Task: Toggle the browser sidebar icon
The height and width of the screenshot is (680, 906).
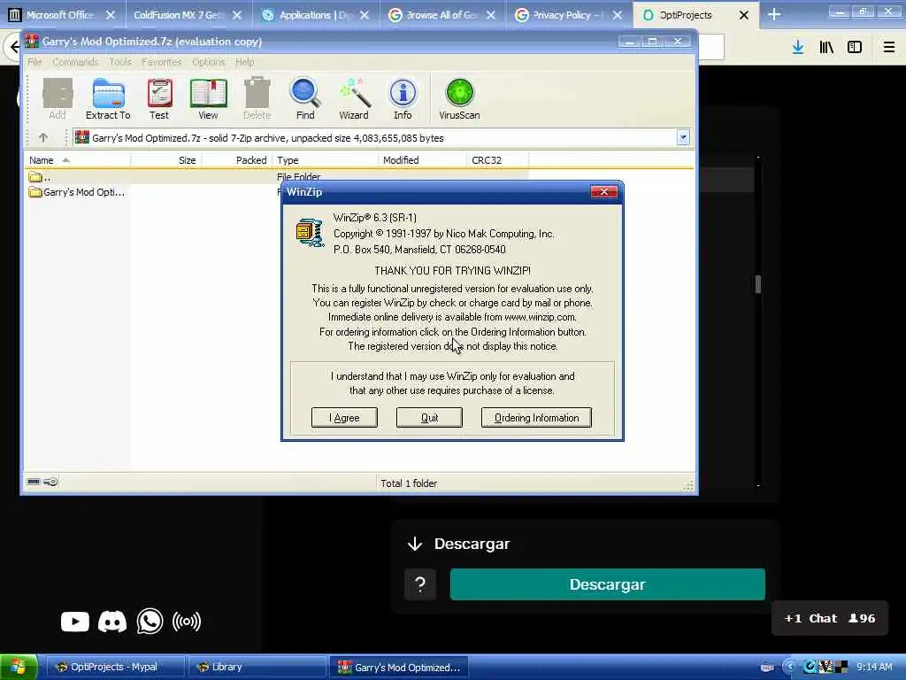Action: click(855, 48)
